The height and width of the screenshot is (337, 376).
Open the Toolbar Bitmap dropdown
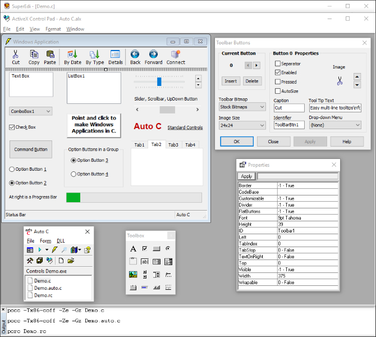click(242, 107)
